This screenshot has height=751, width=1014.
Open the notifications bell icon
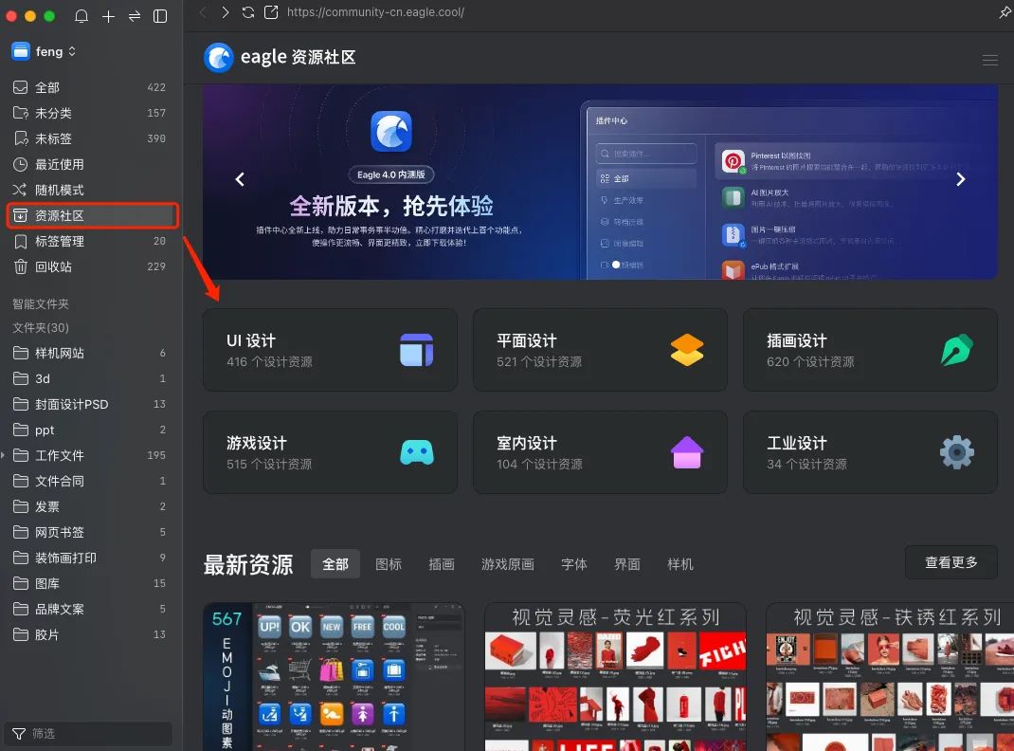81,16
